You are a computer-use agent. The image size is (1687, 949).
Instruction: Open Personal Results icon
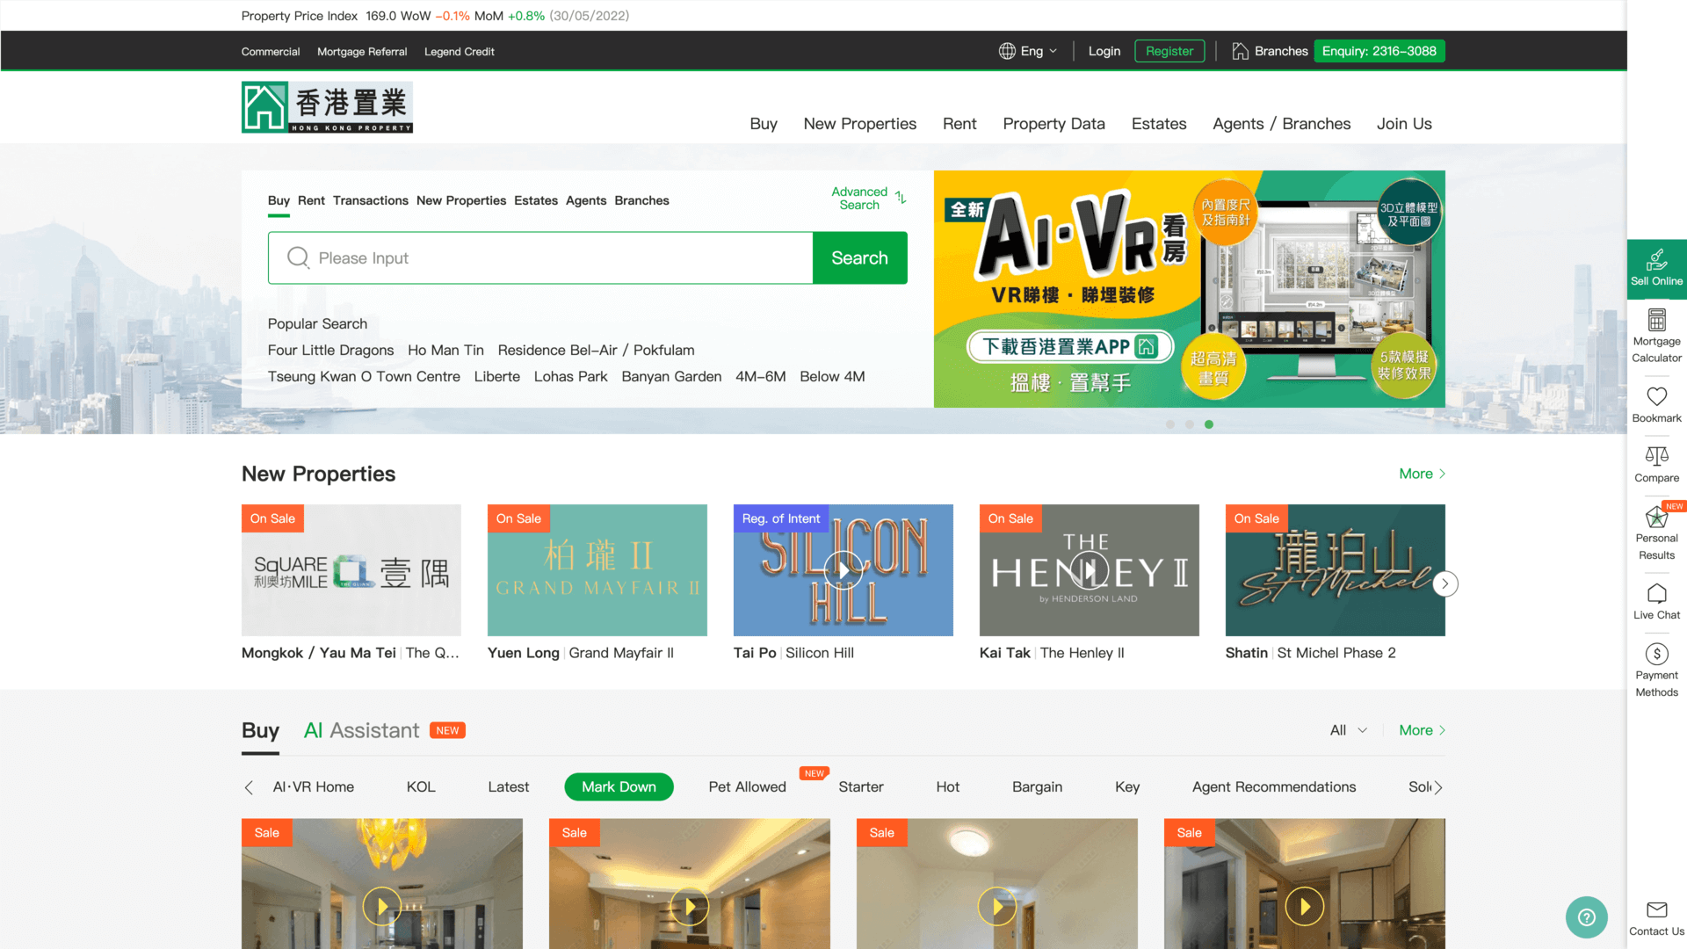[x=1656, y=517]
